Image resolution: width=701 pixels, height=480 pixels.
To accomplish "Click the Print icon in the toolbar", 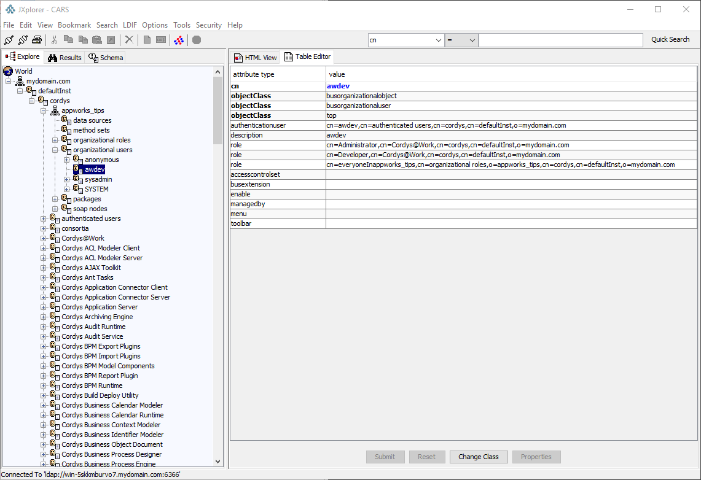I will (x=37, y=40).
